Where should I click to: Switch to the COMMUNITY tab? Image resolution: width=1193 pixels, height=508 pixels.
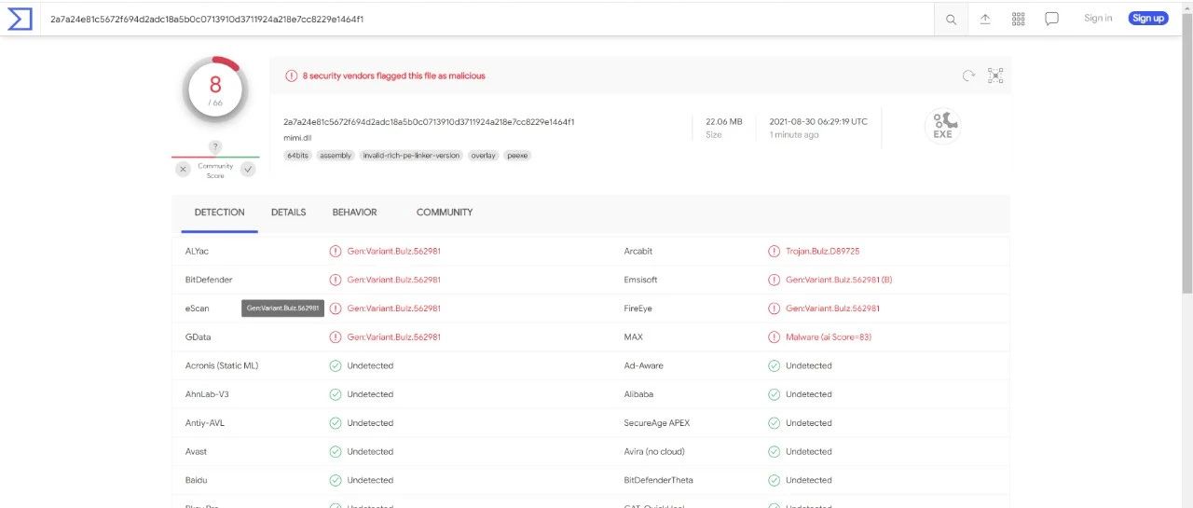pos(445,213)
